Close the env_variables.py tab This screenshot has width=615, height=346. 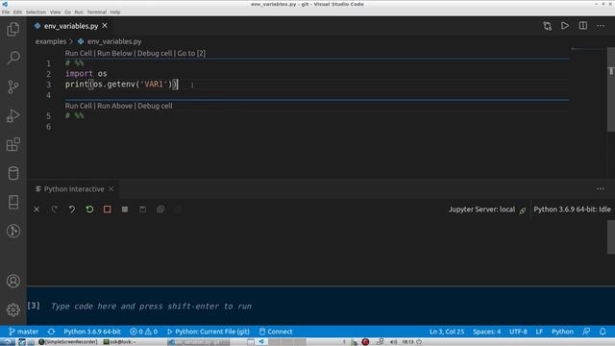point(105,26)
